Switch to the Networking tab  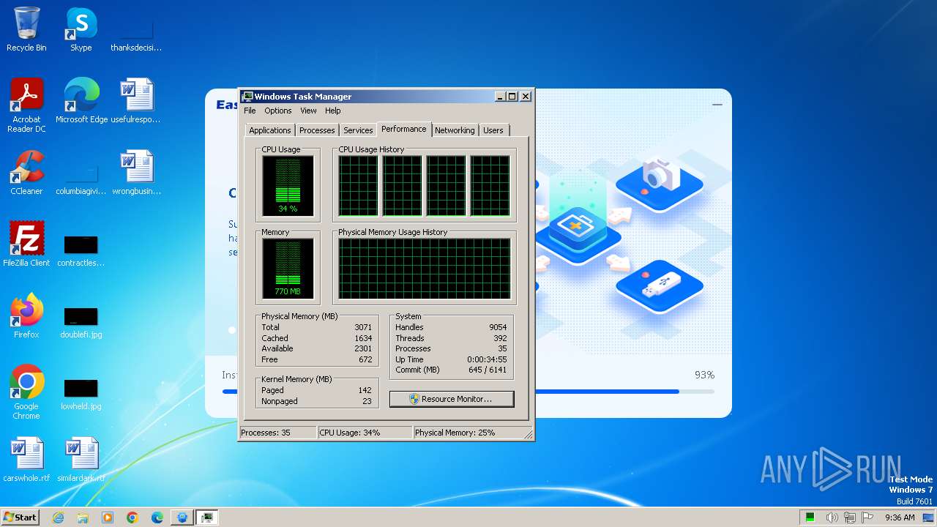pos(455,130)
